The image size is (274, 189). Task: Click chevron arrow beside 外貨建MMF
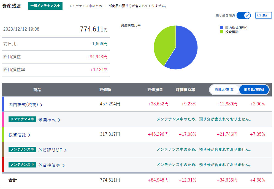point(65,150)
